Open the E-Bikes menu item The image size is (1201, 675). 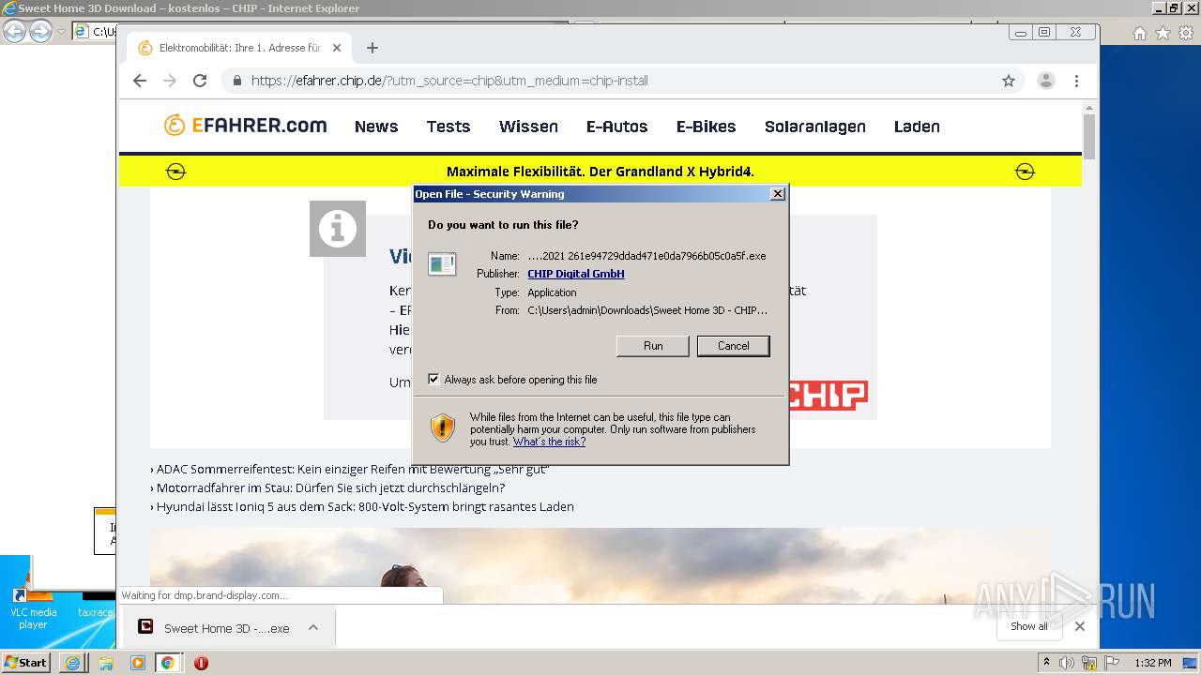coord(707,127)
